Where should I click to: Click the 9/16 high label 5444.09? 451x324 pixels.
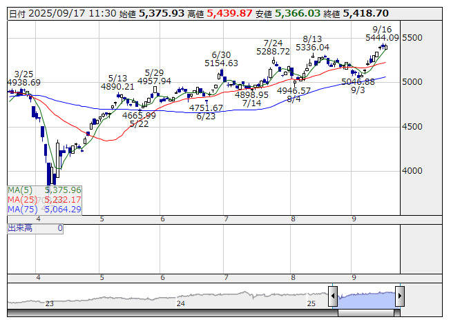coord(382,38)
